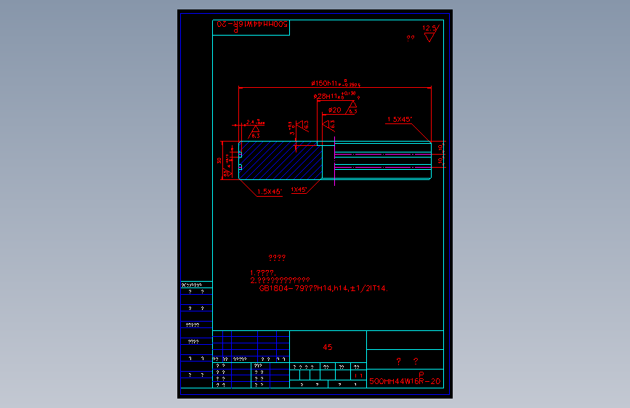Click part number 500HH44W16R-20 in title block
Image resolution: width=630 pixels, height=408 pixels.
[x=405, y=381]
